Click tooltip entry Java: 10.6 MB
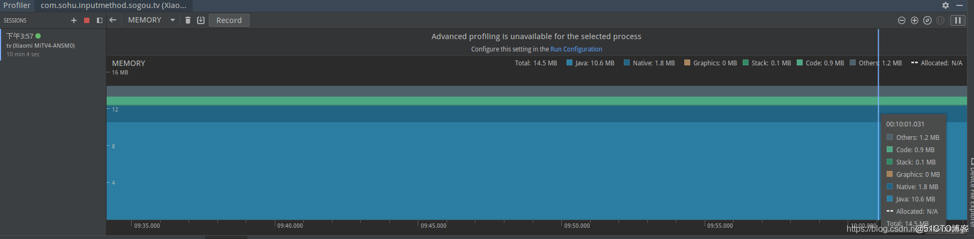Viewport: 974px width, 239px height. coord(911,199)
